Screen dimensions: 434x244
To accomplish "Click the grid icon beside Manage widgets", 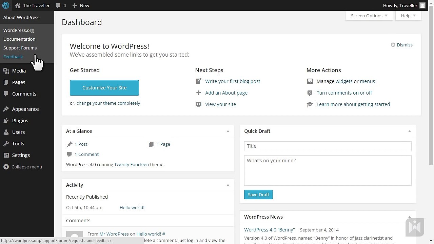I will click(310, 81).
